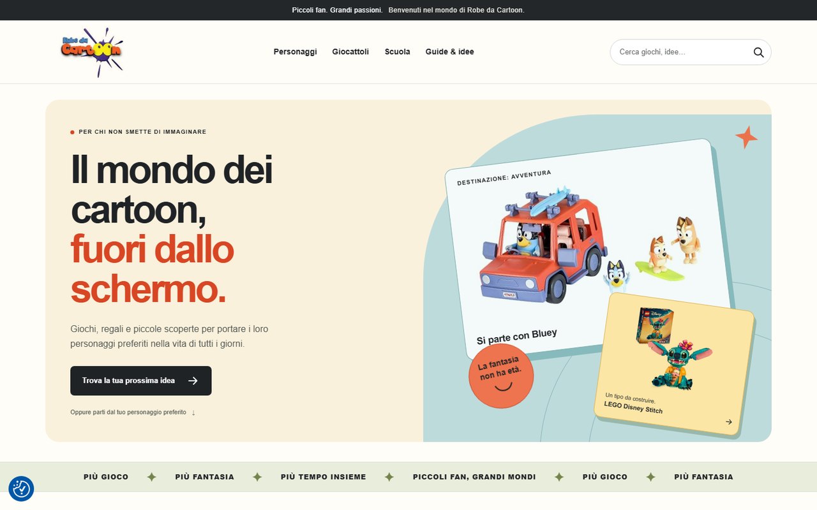Click 'DESTINAZIONE: AVVENTURA' card label
Screen dimensions: 817x510
(504, 178)
